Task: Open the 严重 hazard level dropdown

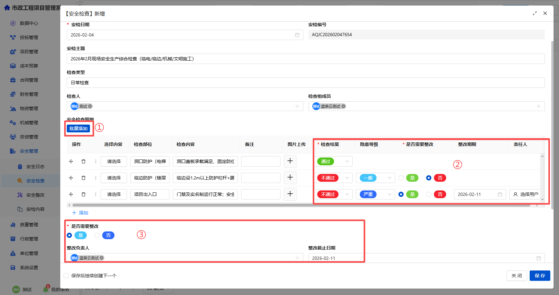Action: click(375, 194)
